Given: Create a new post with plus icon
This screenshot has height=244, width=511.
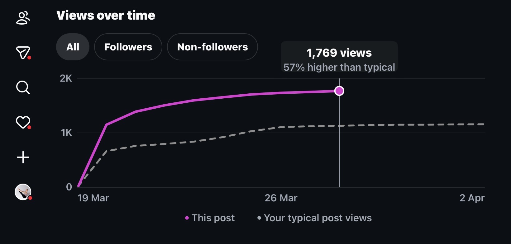Looking at the screenshot, I should pyautogui.click(x=23, y=157).
